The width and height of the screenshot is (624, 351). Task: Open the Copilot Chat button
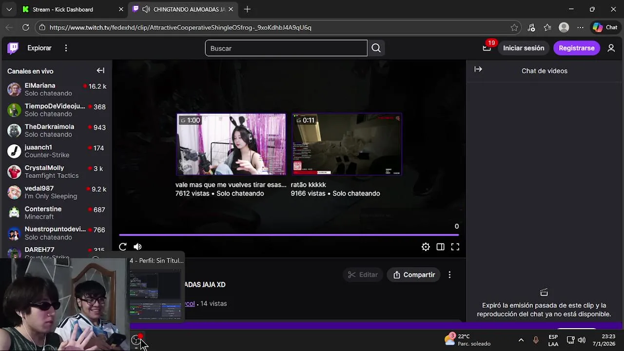coord(605,27)
